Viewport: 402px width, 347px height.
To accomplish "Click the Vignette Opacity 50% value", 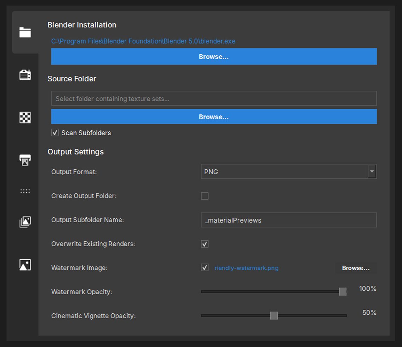I will click(x=369, y=313).
